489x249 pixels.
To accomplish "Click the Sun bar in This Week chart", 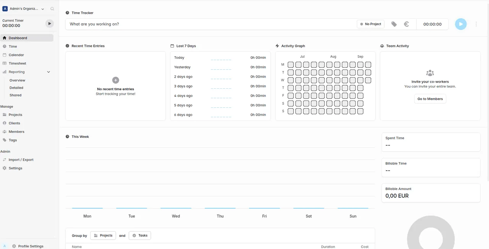I will [x=353, y=208].
